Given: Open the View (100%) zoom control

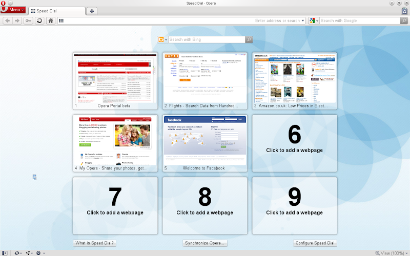Looking at the screenshot, I should tap(392, 253).
